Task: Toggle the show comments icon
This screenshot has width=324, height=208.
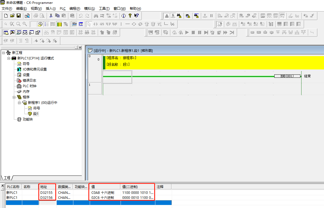Action: coord(40,24)
